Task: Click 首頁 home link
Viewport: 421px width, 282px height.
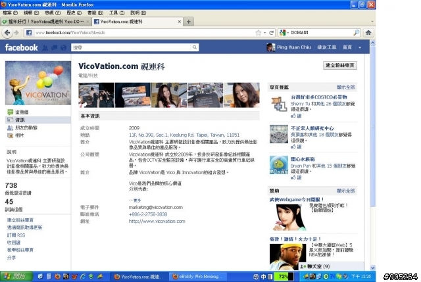Action: [347, 47]
